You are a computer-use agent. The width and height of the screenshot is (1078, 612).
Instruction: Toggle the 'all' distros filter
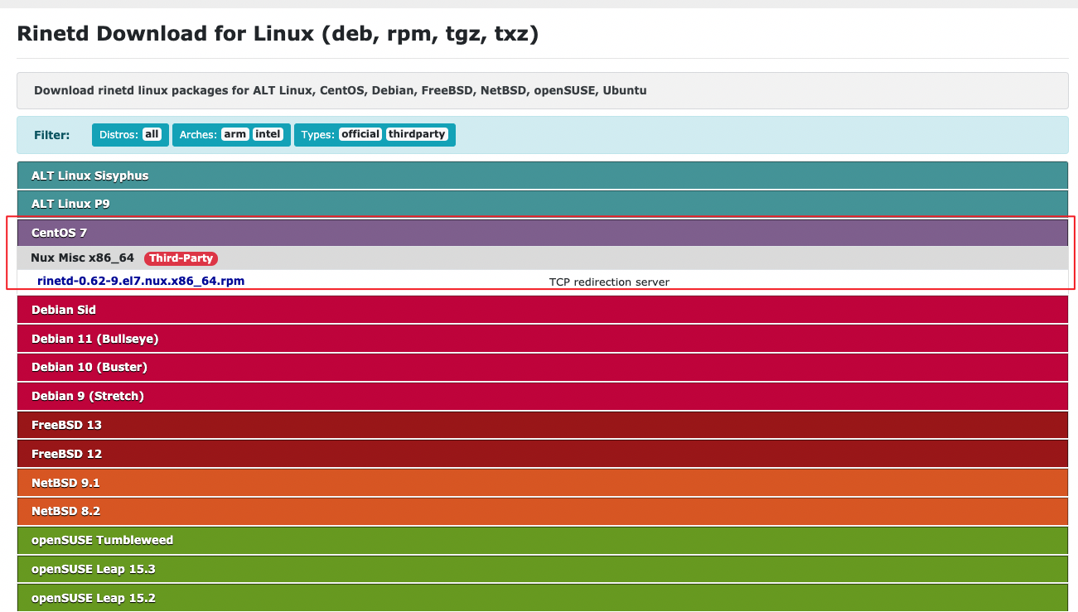pyautogui.click(x=152, y=134)
